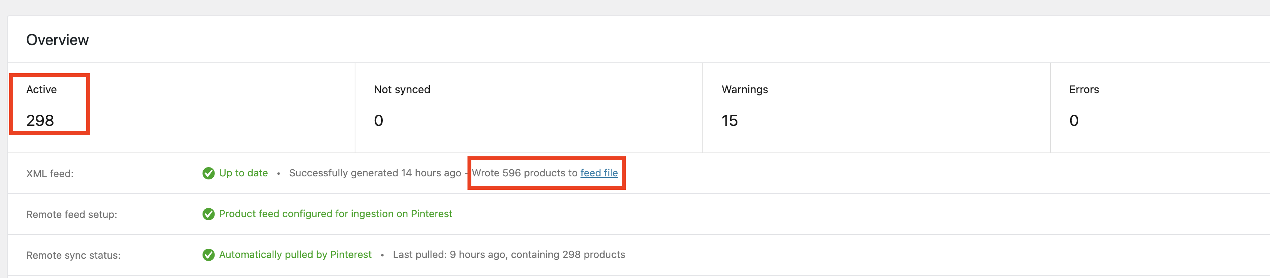The image size is (1270, 278).
Task: Click the Remote feed setup checkmark icon
Action: [x=209, y=214]
